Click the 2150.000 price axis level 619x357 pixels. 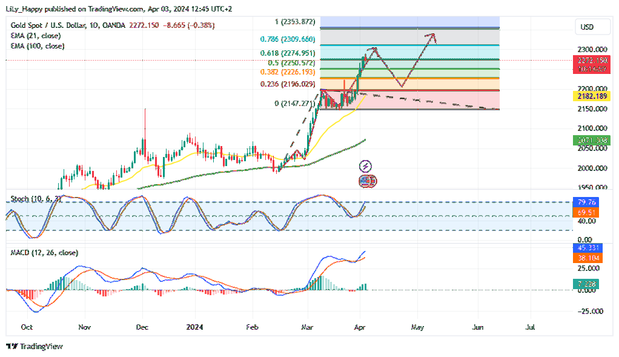pos(592,108)
